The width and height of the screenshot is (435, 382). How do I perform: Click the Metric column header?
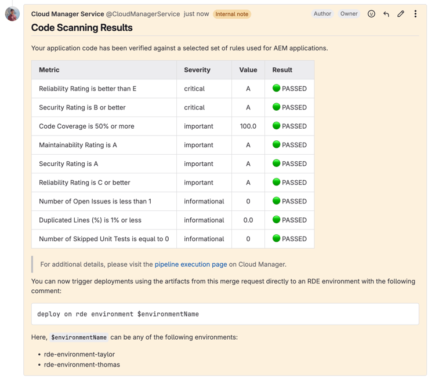(x=49, y=70)
